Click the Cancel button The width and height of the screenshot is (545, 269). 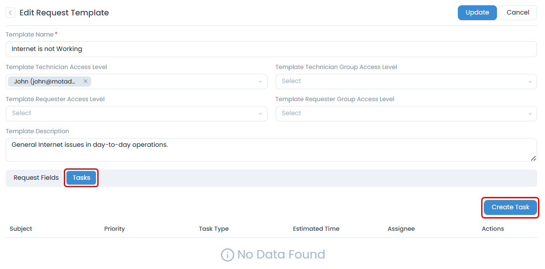pos(518,12)
